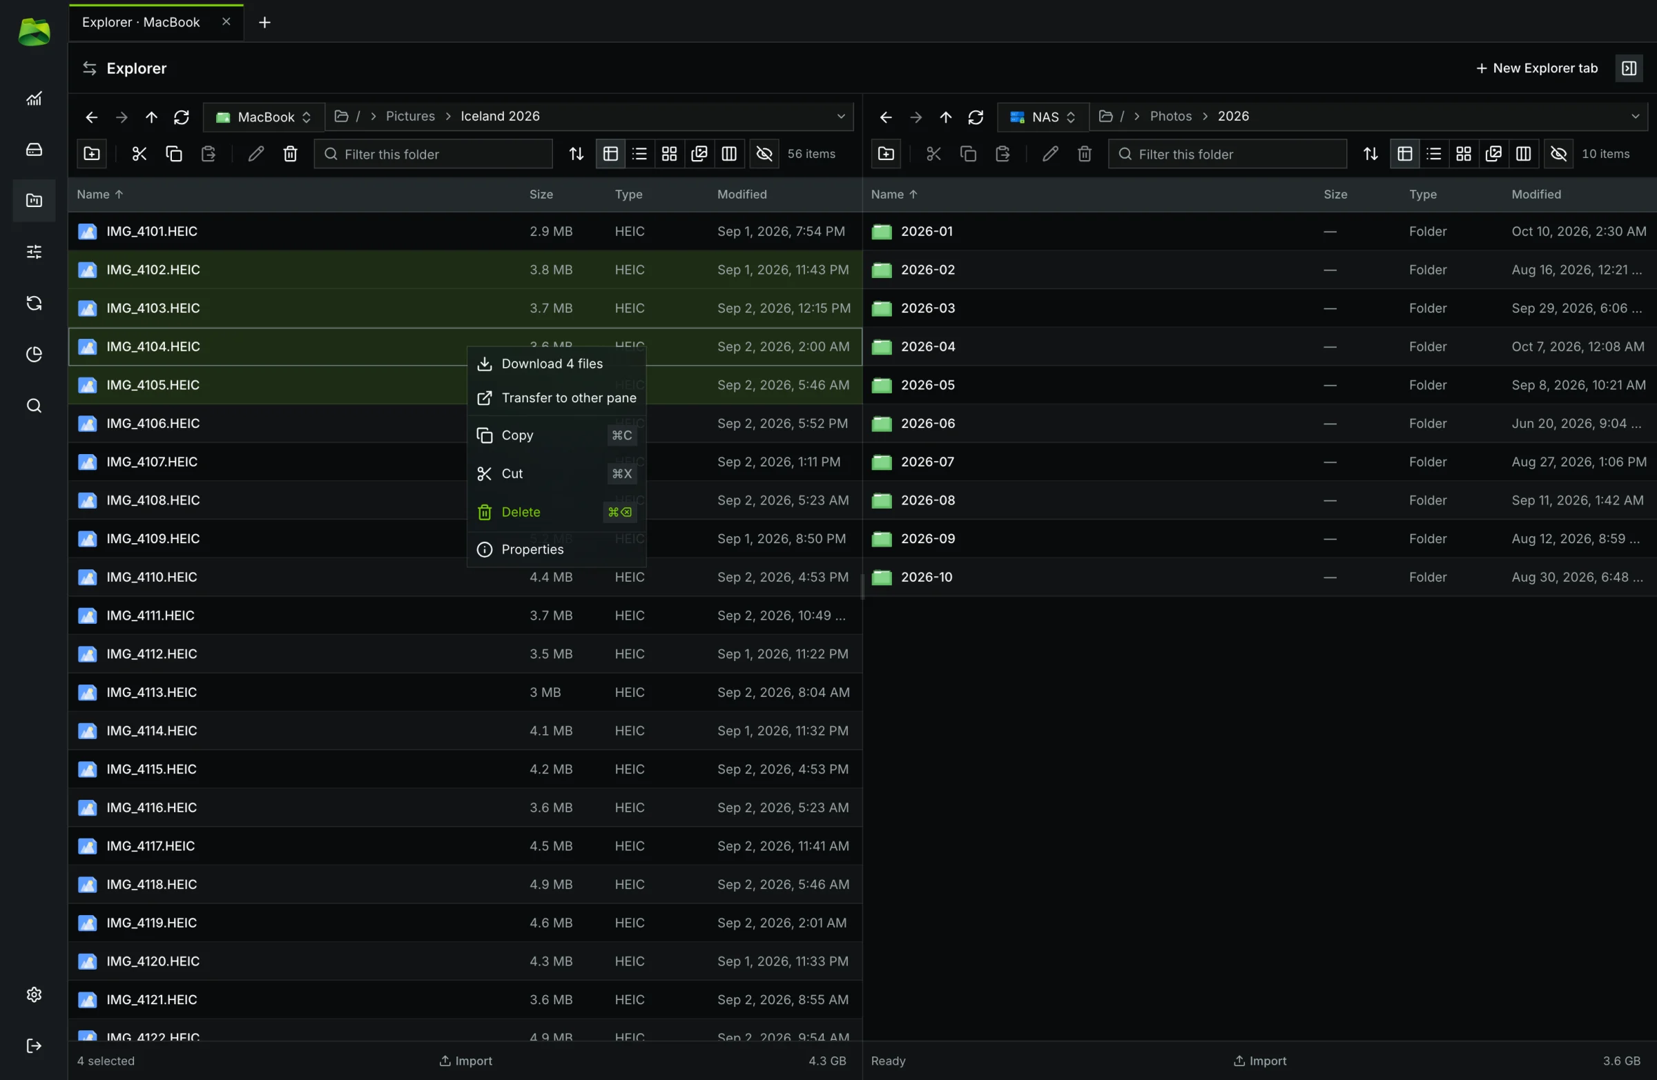
Task: Click the paste icon in MacBook toolbar
Action: point(209,154)
